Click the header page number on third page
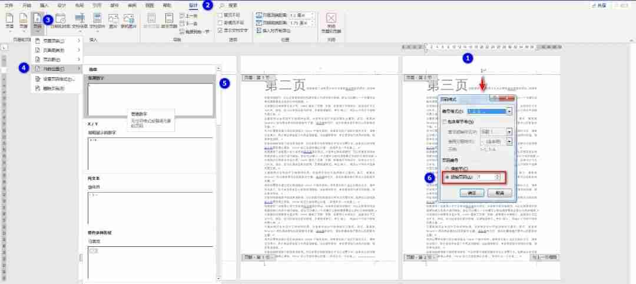636x284 pixels. (x=483, y=71)
